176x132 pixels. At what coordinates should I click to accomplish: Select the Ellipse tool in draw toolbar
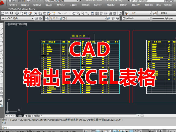[1, 63]
